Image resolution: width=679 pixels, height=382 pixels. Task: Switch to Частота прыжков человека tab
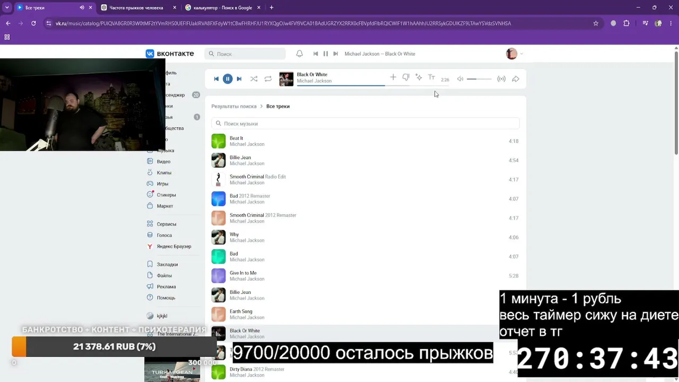[138, 7]
